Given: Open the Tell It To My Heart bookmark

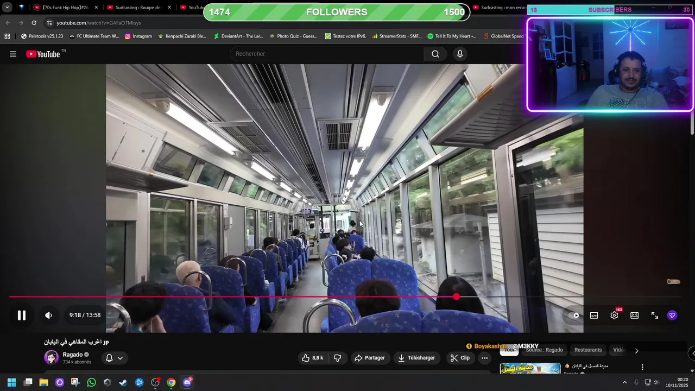Looking at the screenshot, I should (x=452, y=36).
